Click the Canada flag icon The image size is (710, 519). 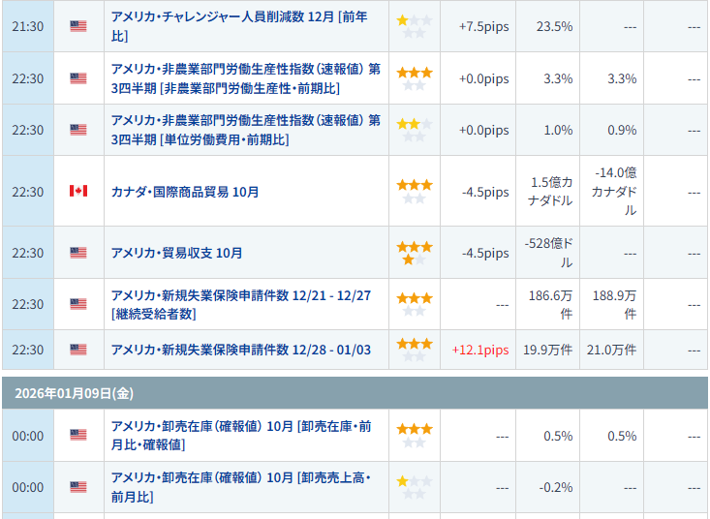coord(78,191)
